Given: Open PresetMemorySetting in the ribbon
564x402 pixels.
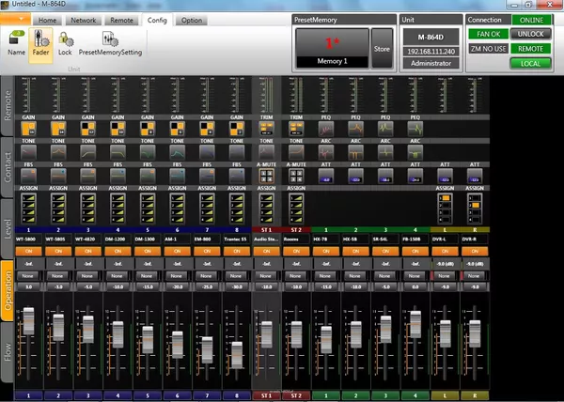Looking at the screenshot, I should click(x=110, y=43).
